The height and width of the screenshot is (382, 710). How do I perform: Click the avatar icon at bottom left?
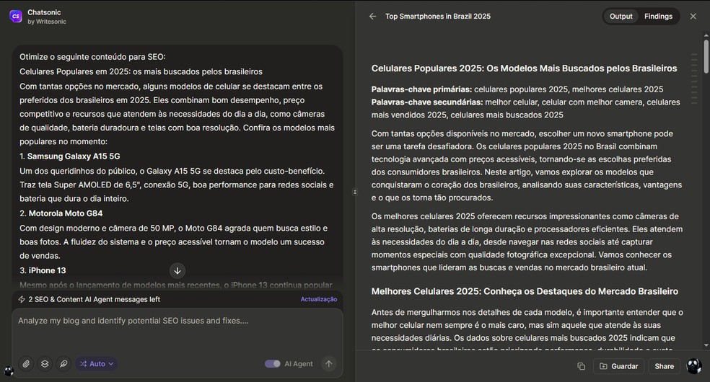(x=8, y=371)
